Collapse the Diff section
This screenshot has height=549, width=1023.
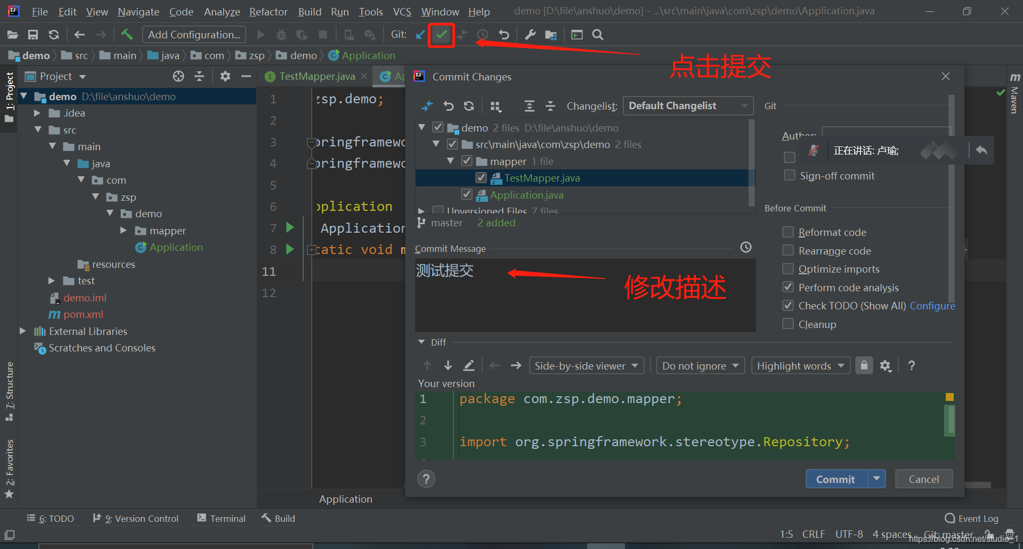coord(421,342)
